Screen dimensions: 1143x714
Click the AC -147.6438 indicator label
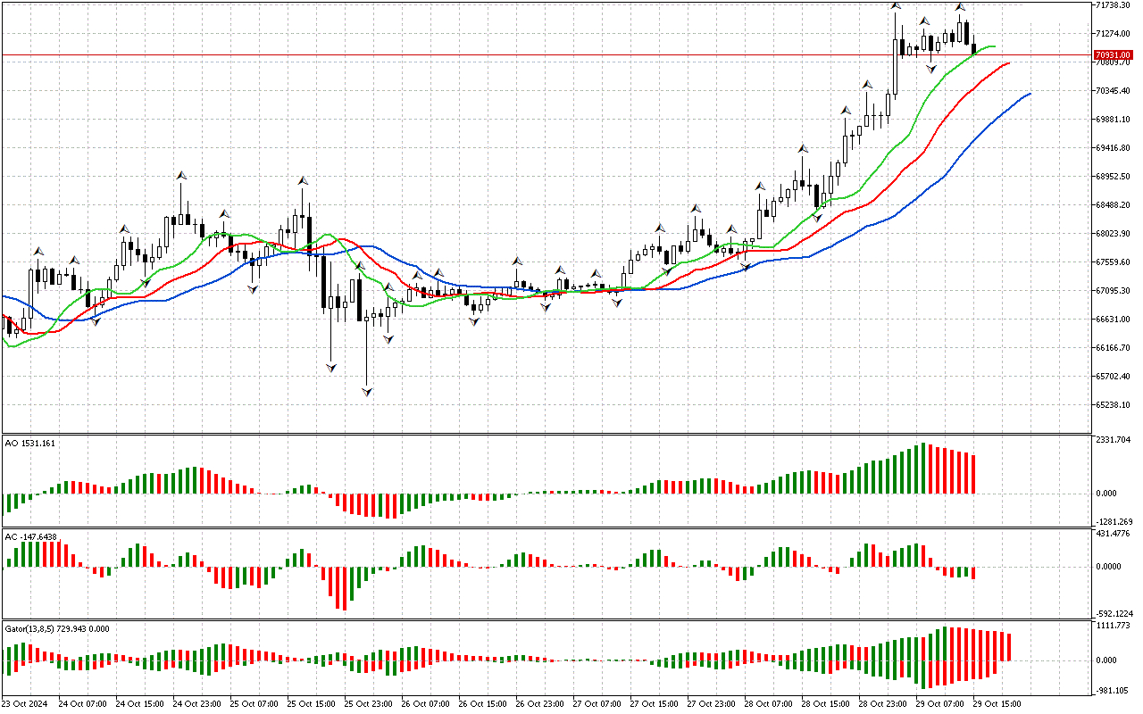pos(30,536)
